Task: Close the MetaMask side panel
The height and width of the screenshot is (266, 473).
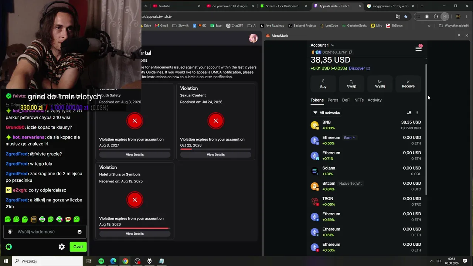Action: 467,36
